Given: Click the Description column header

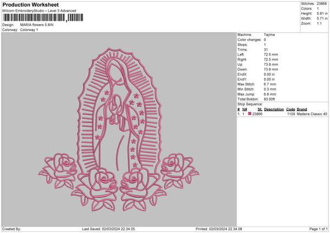Looking at the screenshot, I should click(274, 109).
